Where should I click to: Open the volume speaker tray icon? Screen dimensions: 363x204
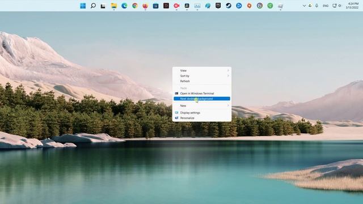click(x=340, y=6)
